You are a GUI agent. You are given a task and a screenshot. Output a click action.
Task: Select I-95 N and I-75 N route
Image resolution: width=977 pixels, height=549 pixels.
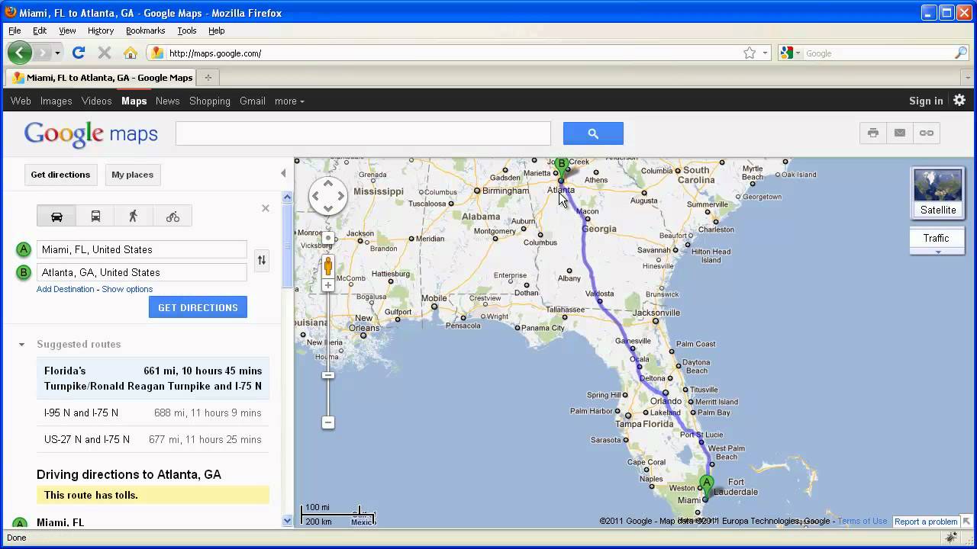pos(153,413)
